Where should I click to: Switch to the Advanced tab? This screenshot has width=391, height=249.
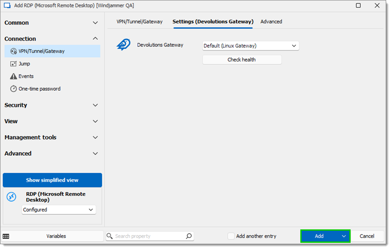[x=271, y=22]
